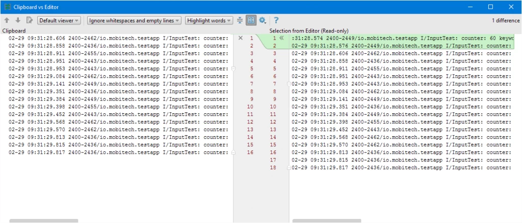
Task: Open diff settings gear menu
Action: [263, 21]
